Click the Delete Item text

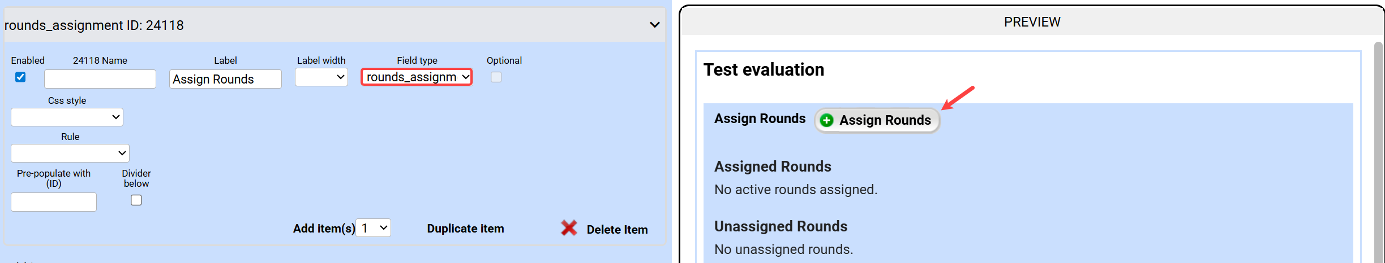point(617,230)
